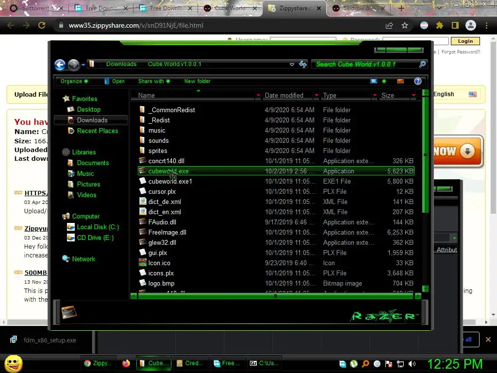Click the Open toolbar command in Explorer
497x373 pixels.
tap(115, 81)
